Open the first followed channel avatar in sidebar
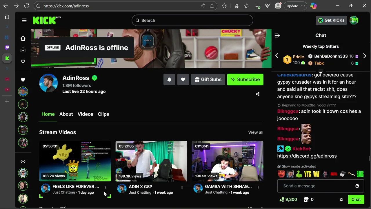This screenshot has width=371, height=209. 23,91
